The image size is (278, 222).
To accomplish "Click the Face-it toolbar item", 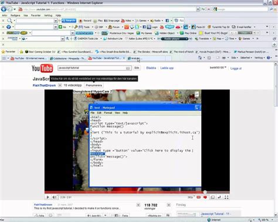I will (198, 27).
